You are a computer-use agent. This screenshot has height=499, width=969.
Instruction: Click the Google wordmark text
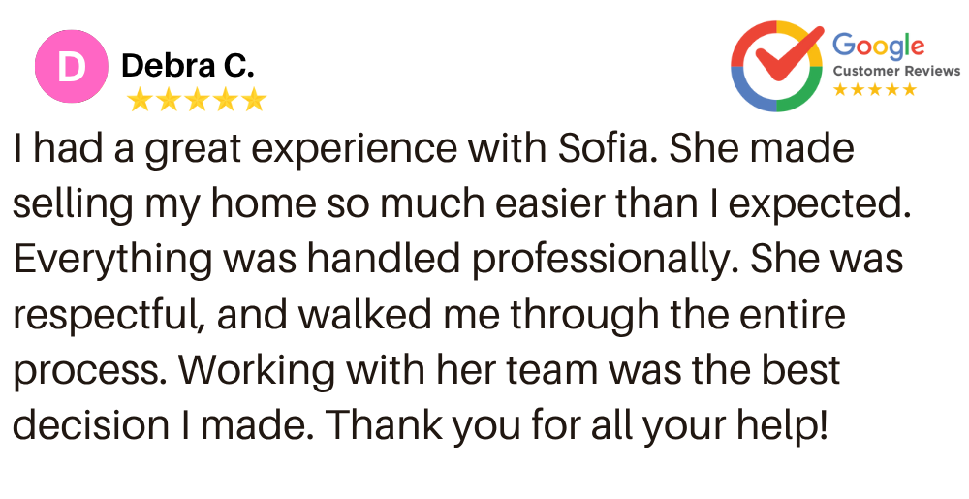(878, 47)
